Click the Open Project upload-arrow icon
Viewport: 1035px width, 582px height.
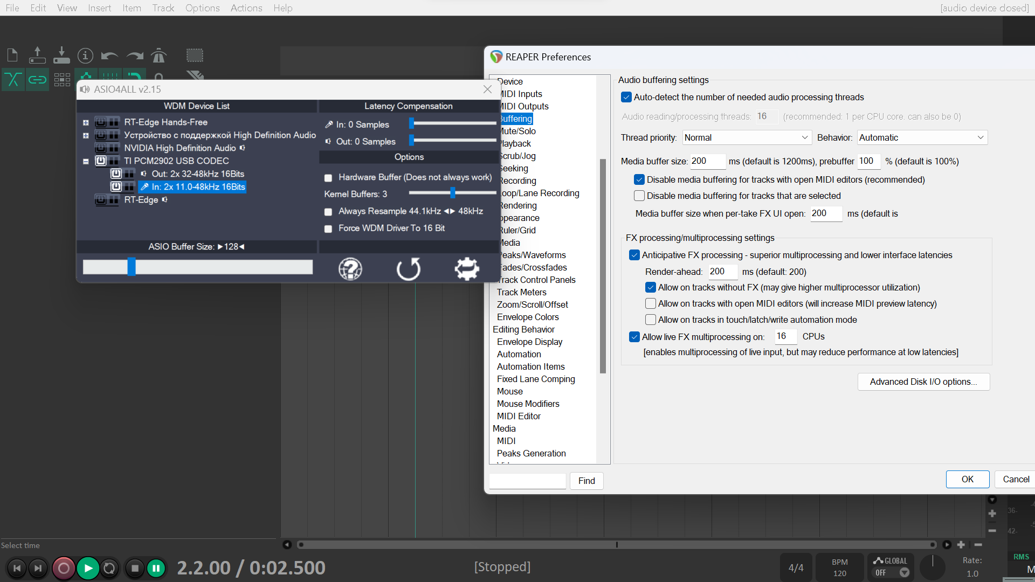(x=37, y=55)
